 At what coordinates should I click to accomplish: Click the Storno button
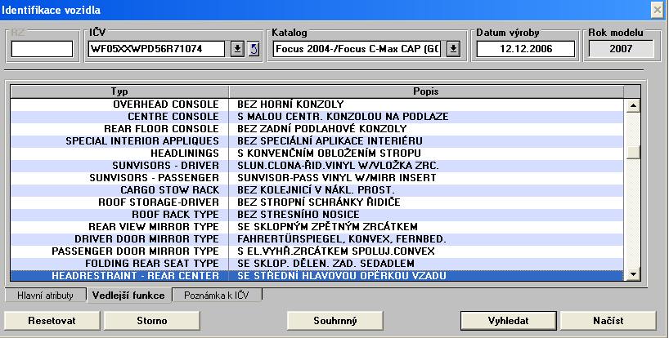152,321
